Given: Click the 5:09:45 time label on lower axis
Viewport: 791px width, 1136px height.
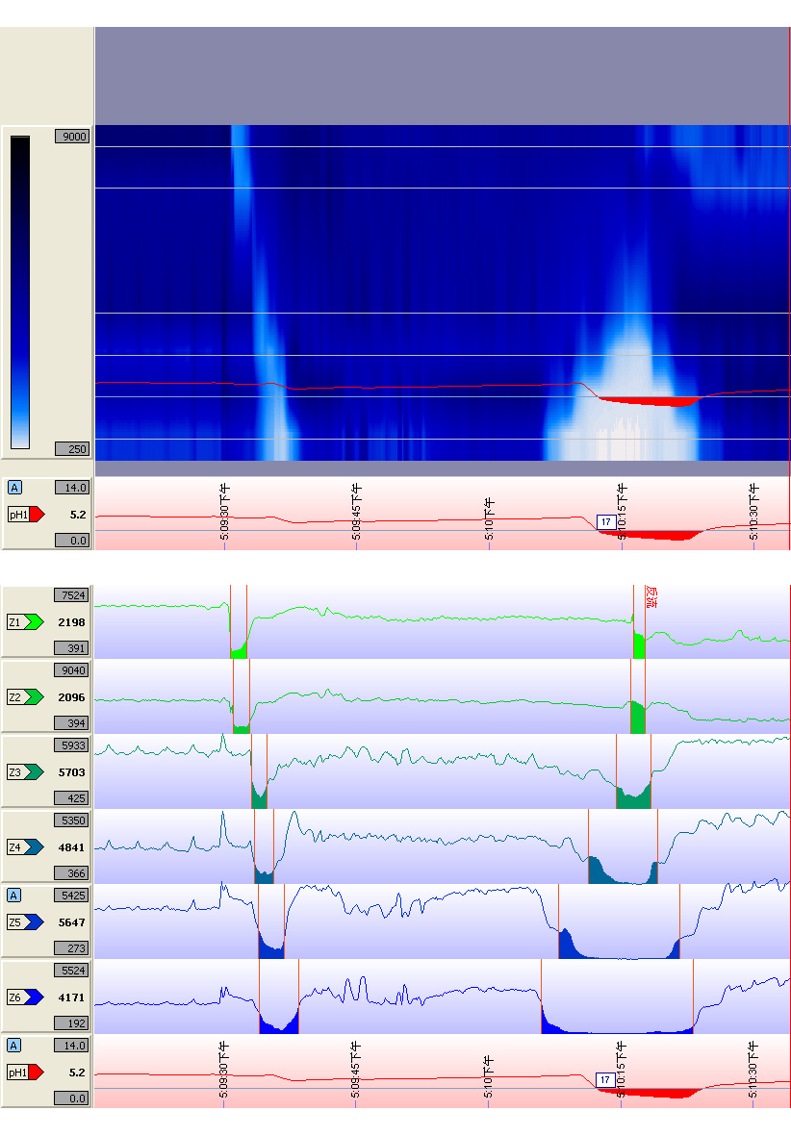Looking at the screenshot, I should tap(355, 1071).
